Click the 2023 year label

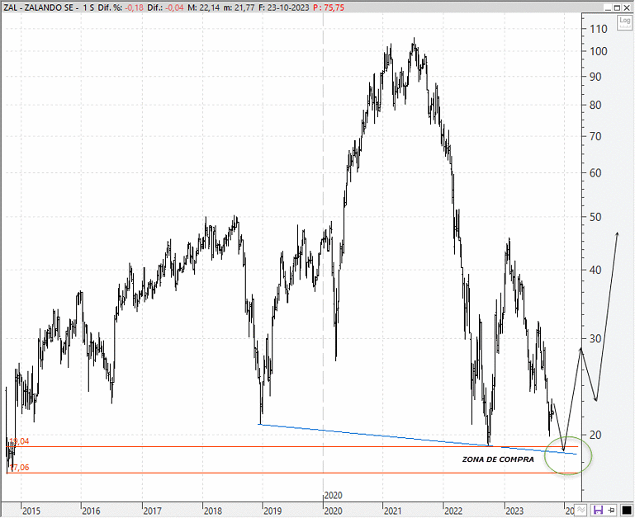[514, 511]
